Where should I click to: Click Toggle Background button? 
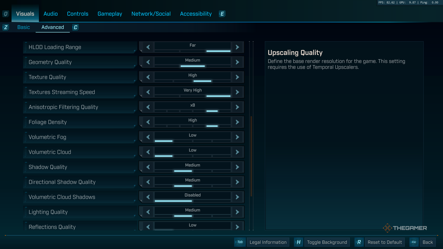pyautogui.click(x=327, y=242)
